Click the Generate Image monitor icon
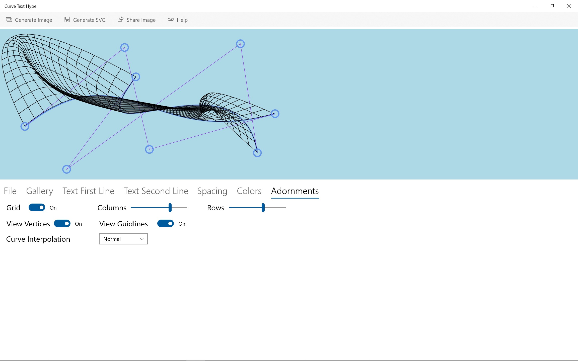The image size is (578, 361). [x=9, y=20]
